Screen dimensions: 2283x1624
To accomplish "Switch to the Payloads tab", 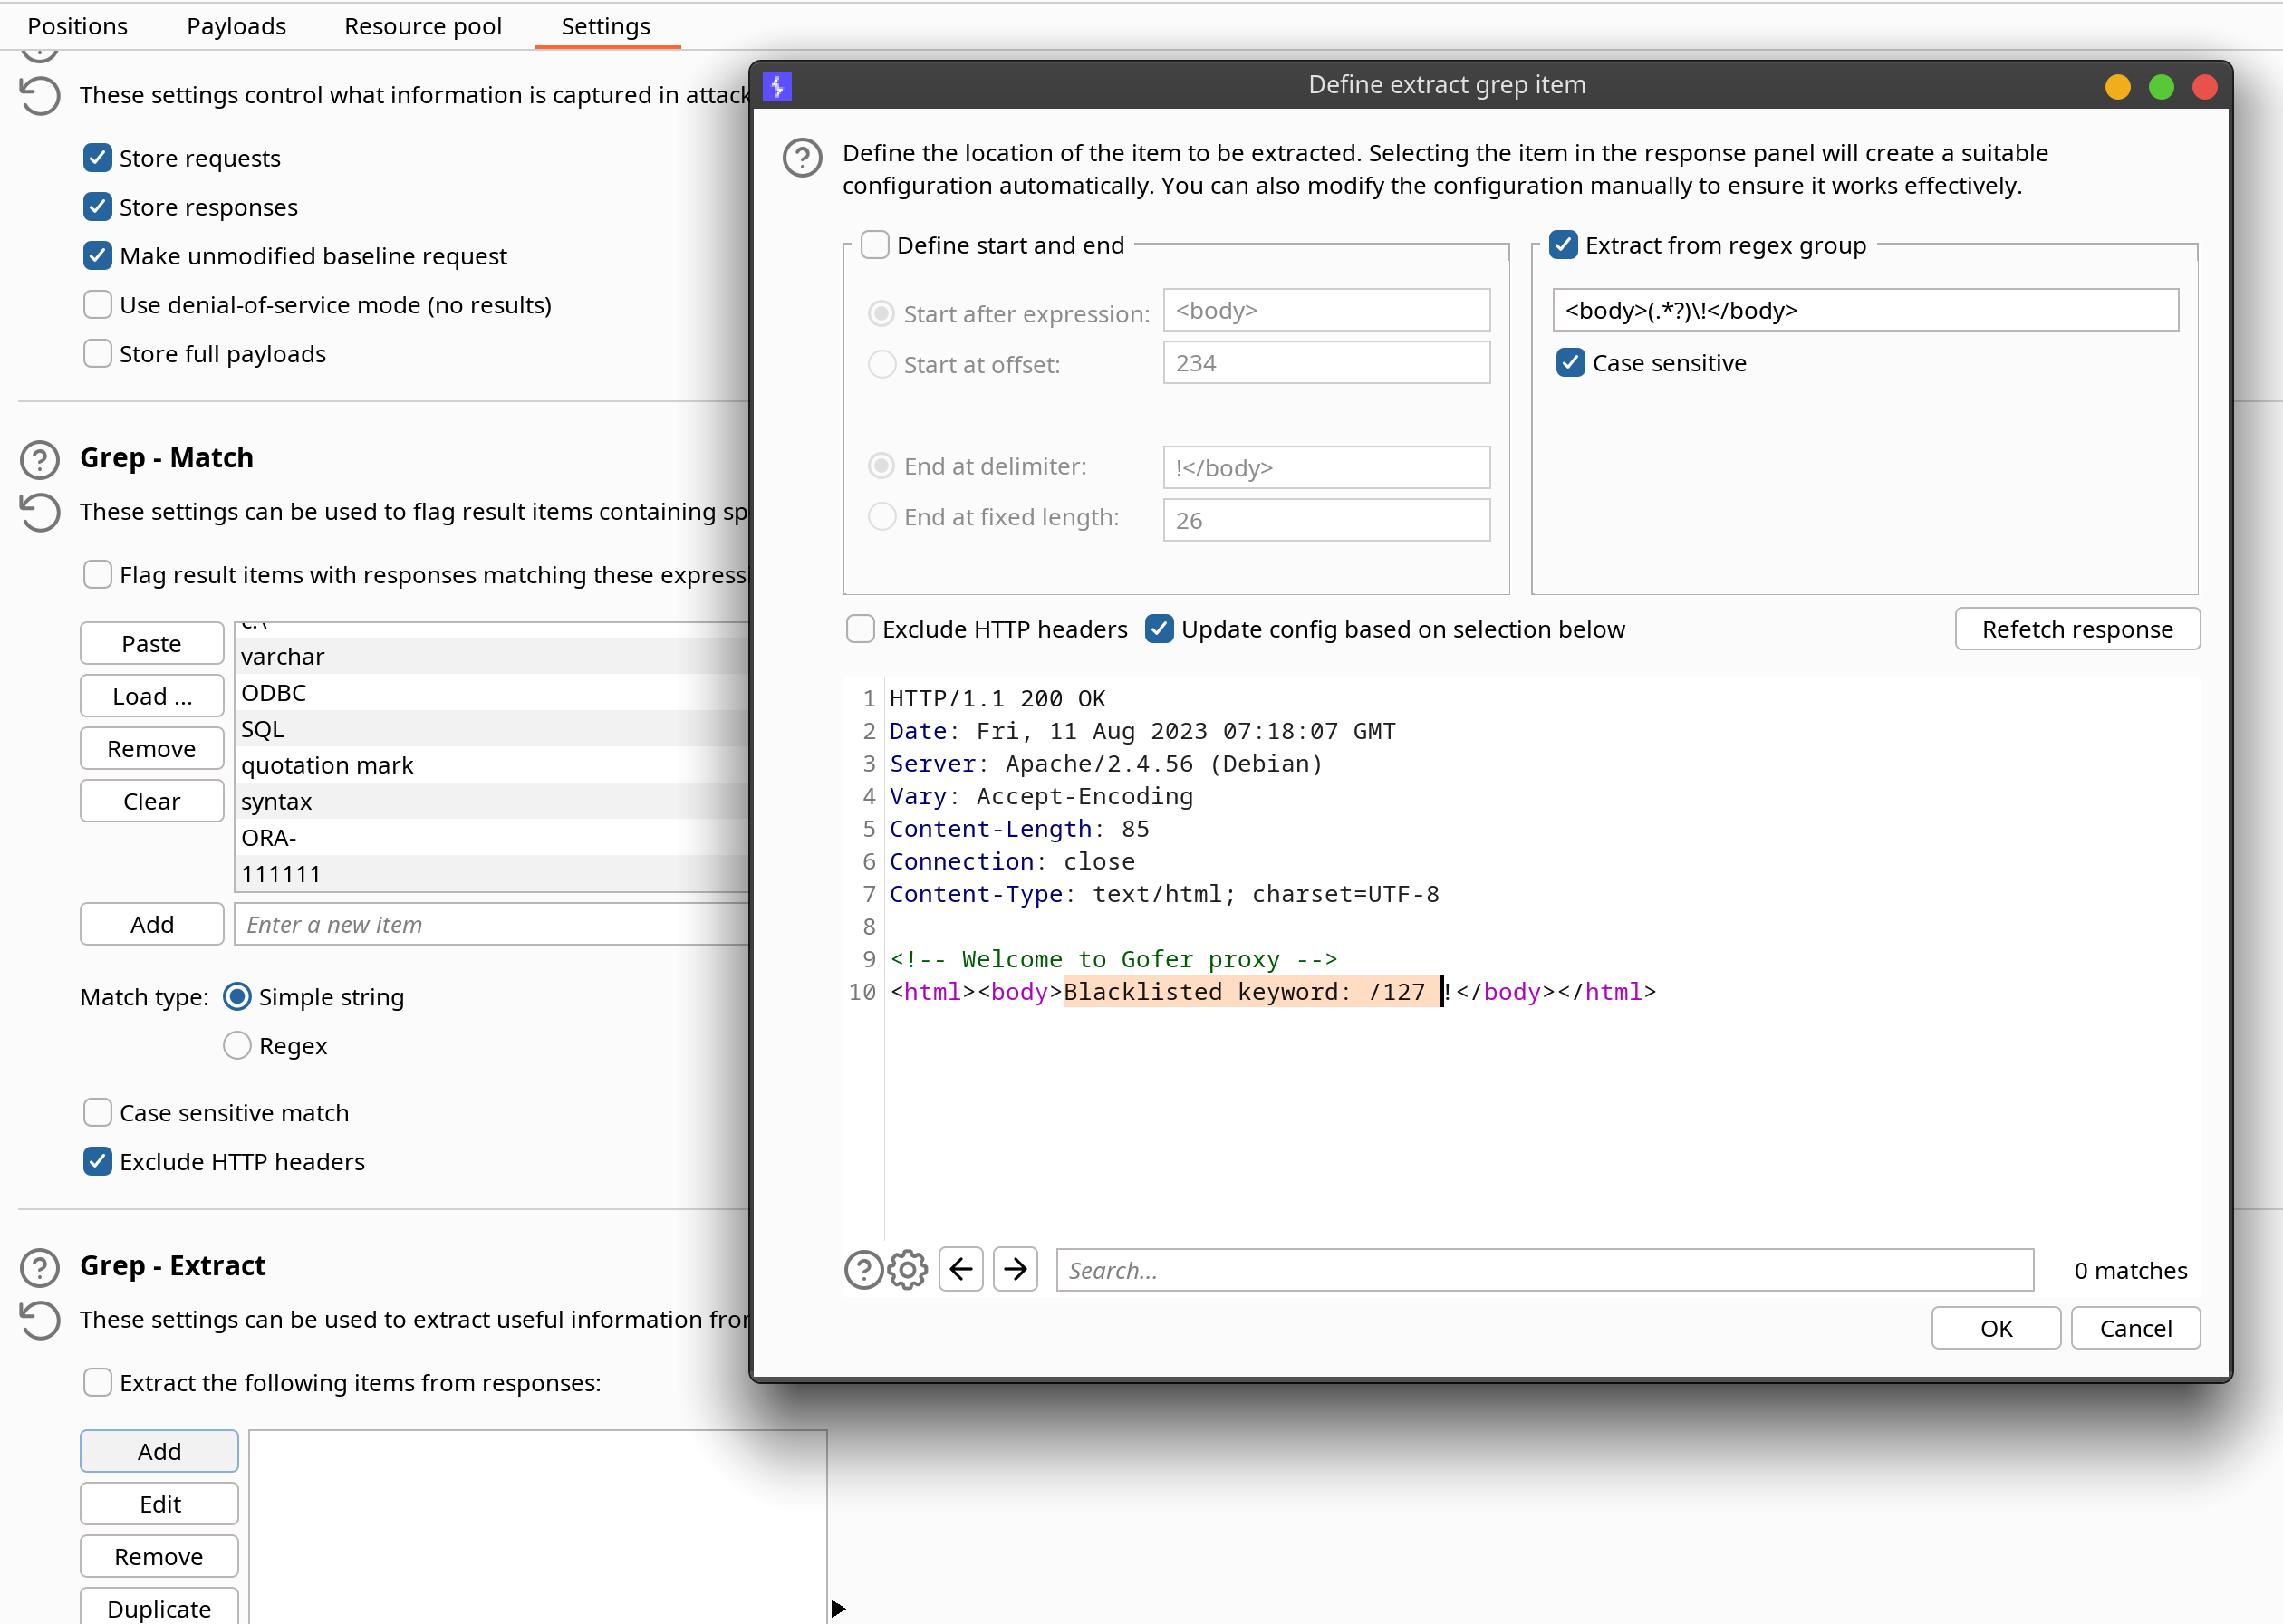I will pyautogui.click(x=236, y=26).
